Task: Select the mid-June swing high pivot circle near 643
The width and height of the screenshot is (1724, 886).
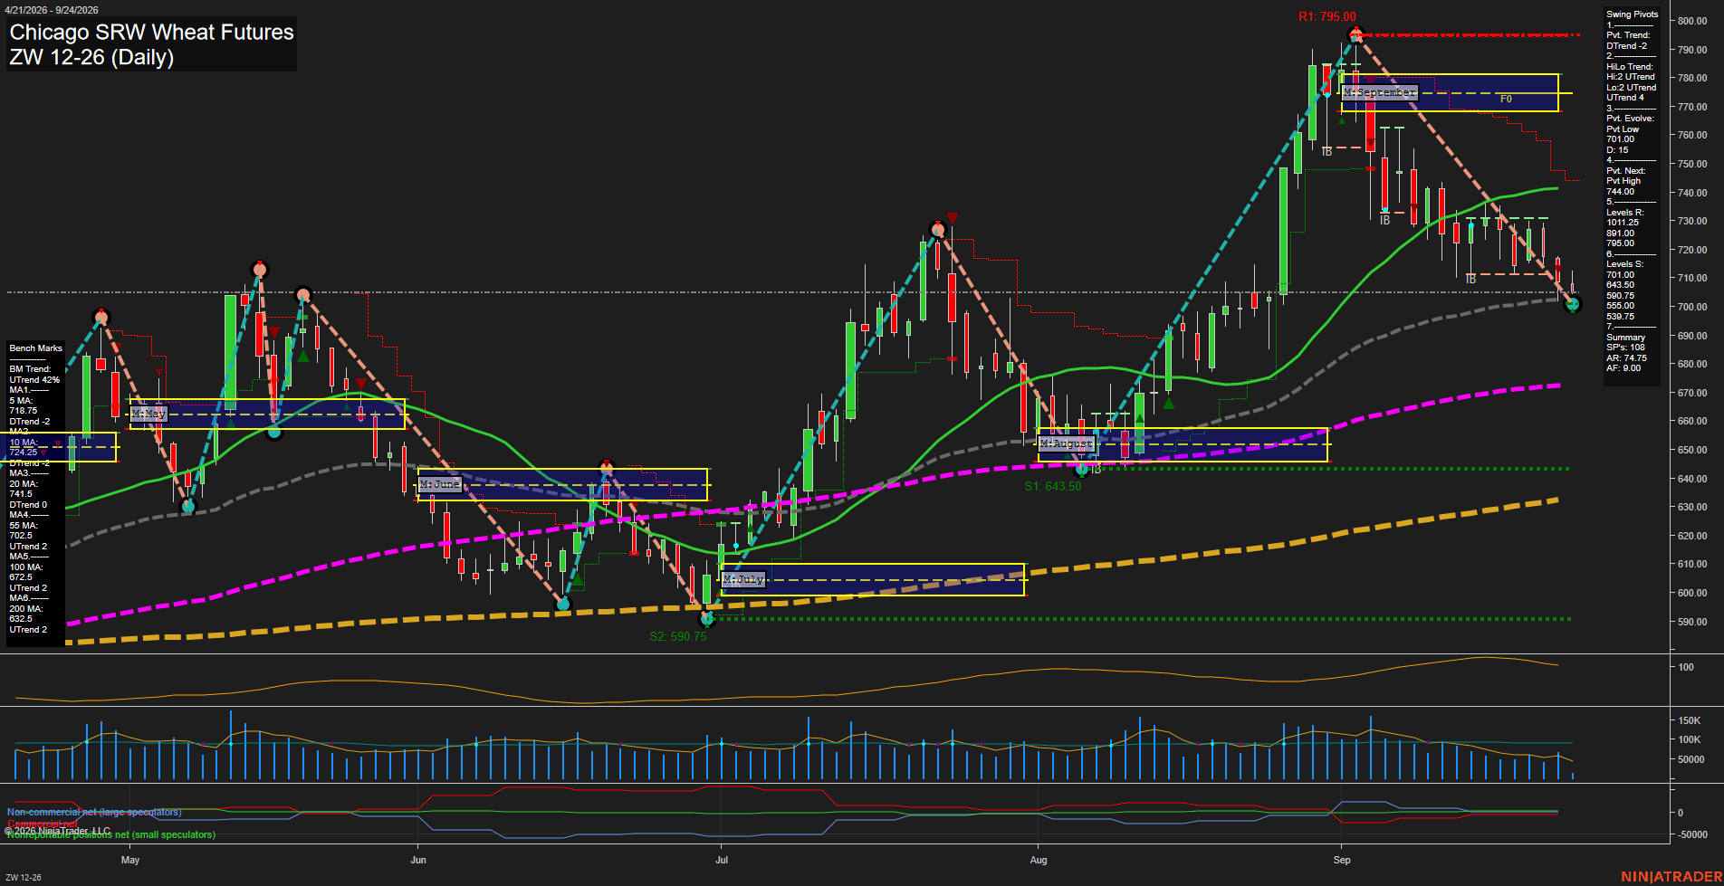Action: 607,469
